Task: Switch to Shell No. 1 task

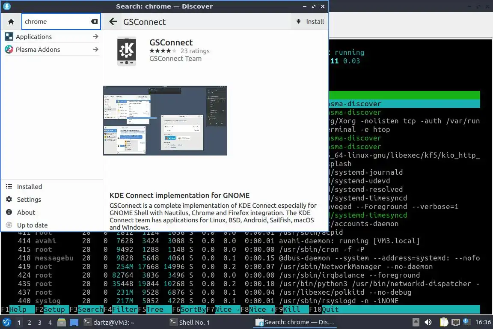Action: tap(210, 323)
